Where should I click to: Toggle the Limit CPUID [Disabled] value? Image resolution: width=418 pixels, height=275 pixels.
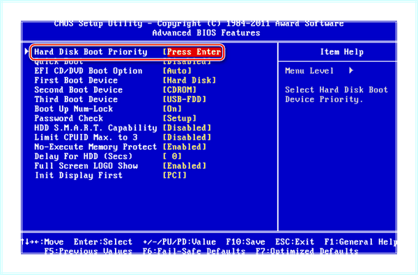[x=187, y=137]
